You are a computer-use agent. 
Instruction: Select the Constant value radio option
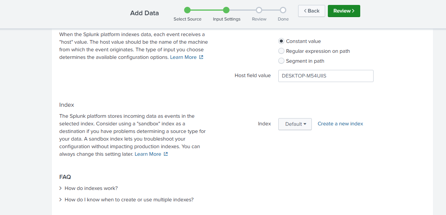point(281,41)
